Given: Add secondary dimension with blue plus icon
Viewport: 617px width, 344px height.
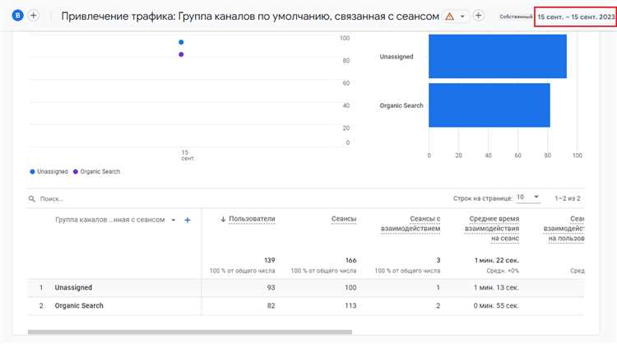Looking at the screenshot, I should [188, 220].
